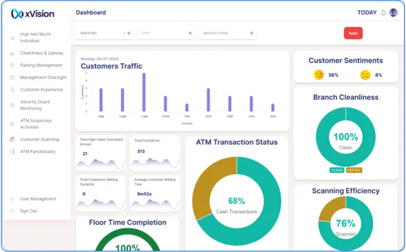Screen dimensions: 406x252
Task: Open the CITY dropdown
Action: pyautogui.click(x=165, y=33)
